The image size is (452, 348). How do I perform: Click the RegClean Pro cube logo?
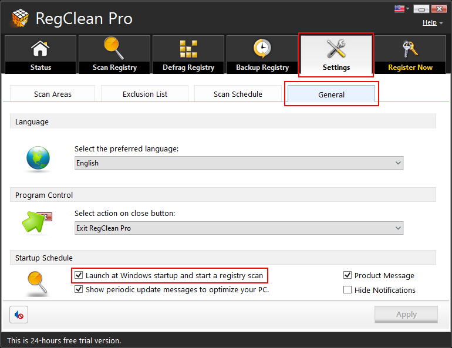(x=20, y=18)
